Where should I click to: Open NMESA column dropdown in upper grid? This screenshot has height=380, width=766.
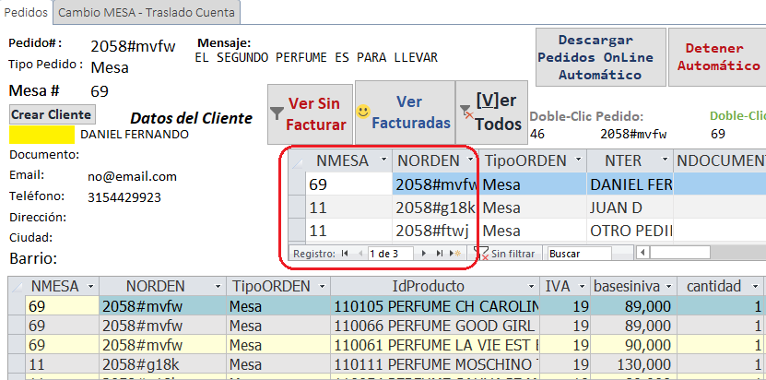point(383,160)
